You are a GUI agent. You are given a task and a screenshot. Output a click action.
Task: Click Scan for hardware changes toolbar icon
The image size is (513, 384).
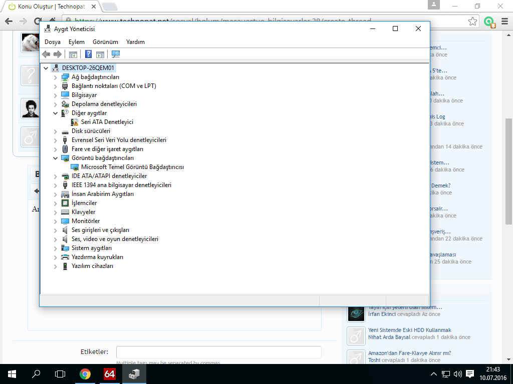point(116,54)
